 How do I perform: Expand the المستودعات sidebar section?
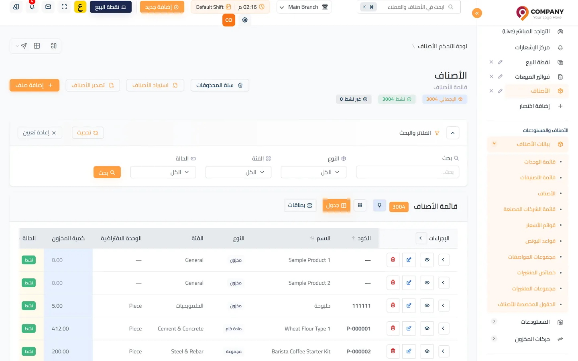click(527, 322)
